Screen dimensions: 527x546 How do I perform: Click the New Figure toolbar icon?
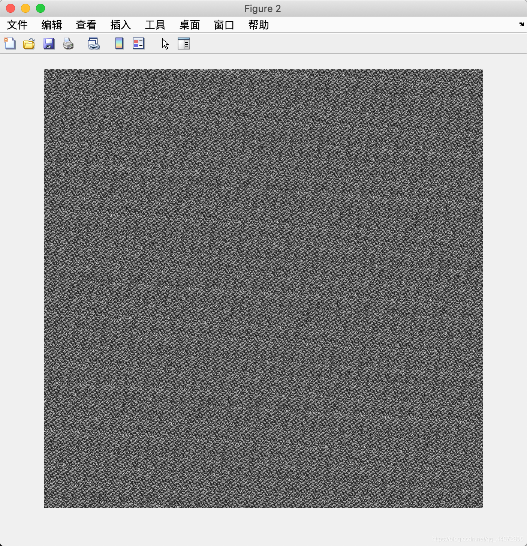click(x=10, y=43)
